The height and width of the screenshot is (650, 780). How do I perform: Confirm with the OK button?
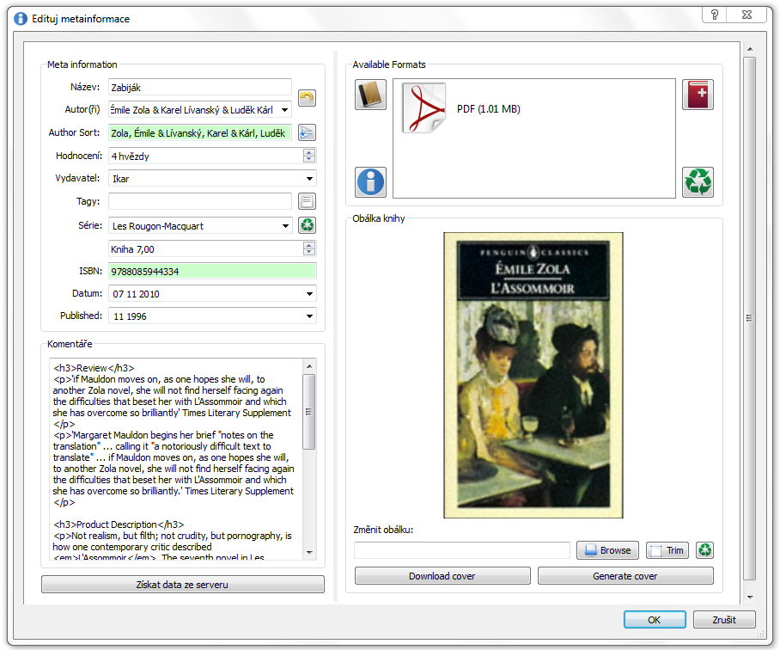click(655, 620)
